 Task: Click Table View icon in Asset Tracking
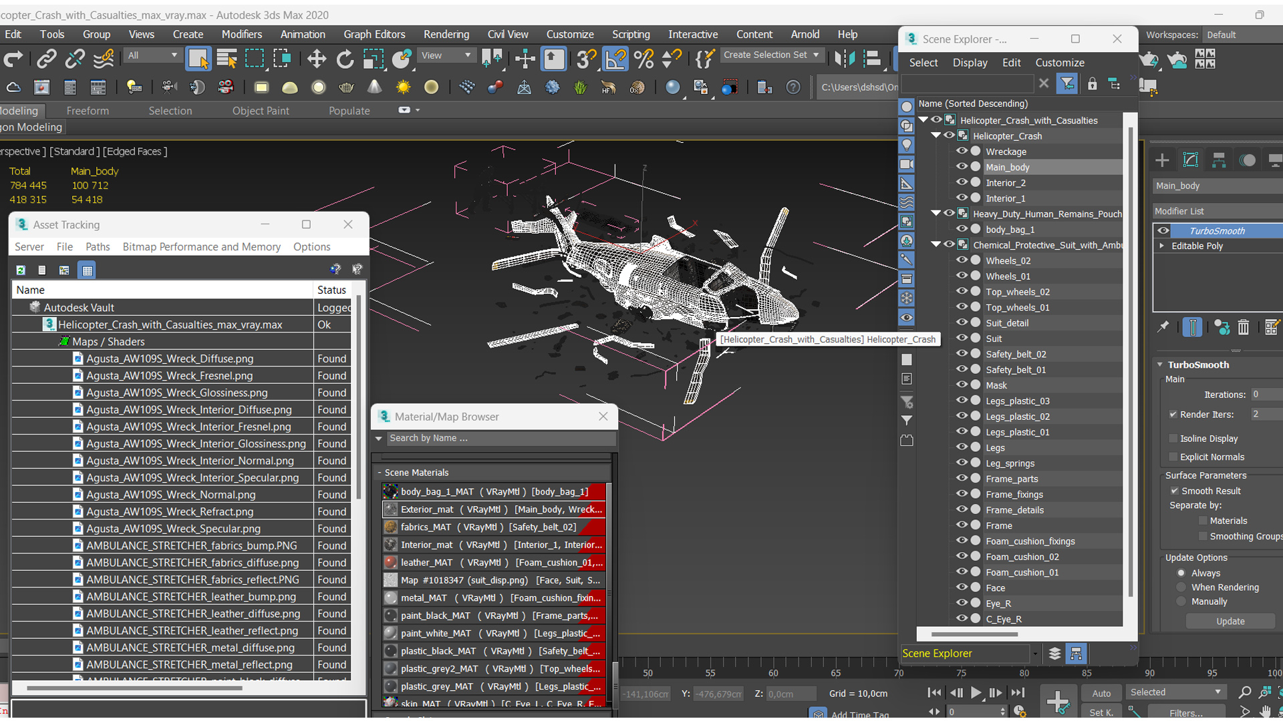point(87,270)
